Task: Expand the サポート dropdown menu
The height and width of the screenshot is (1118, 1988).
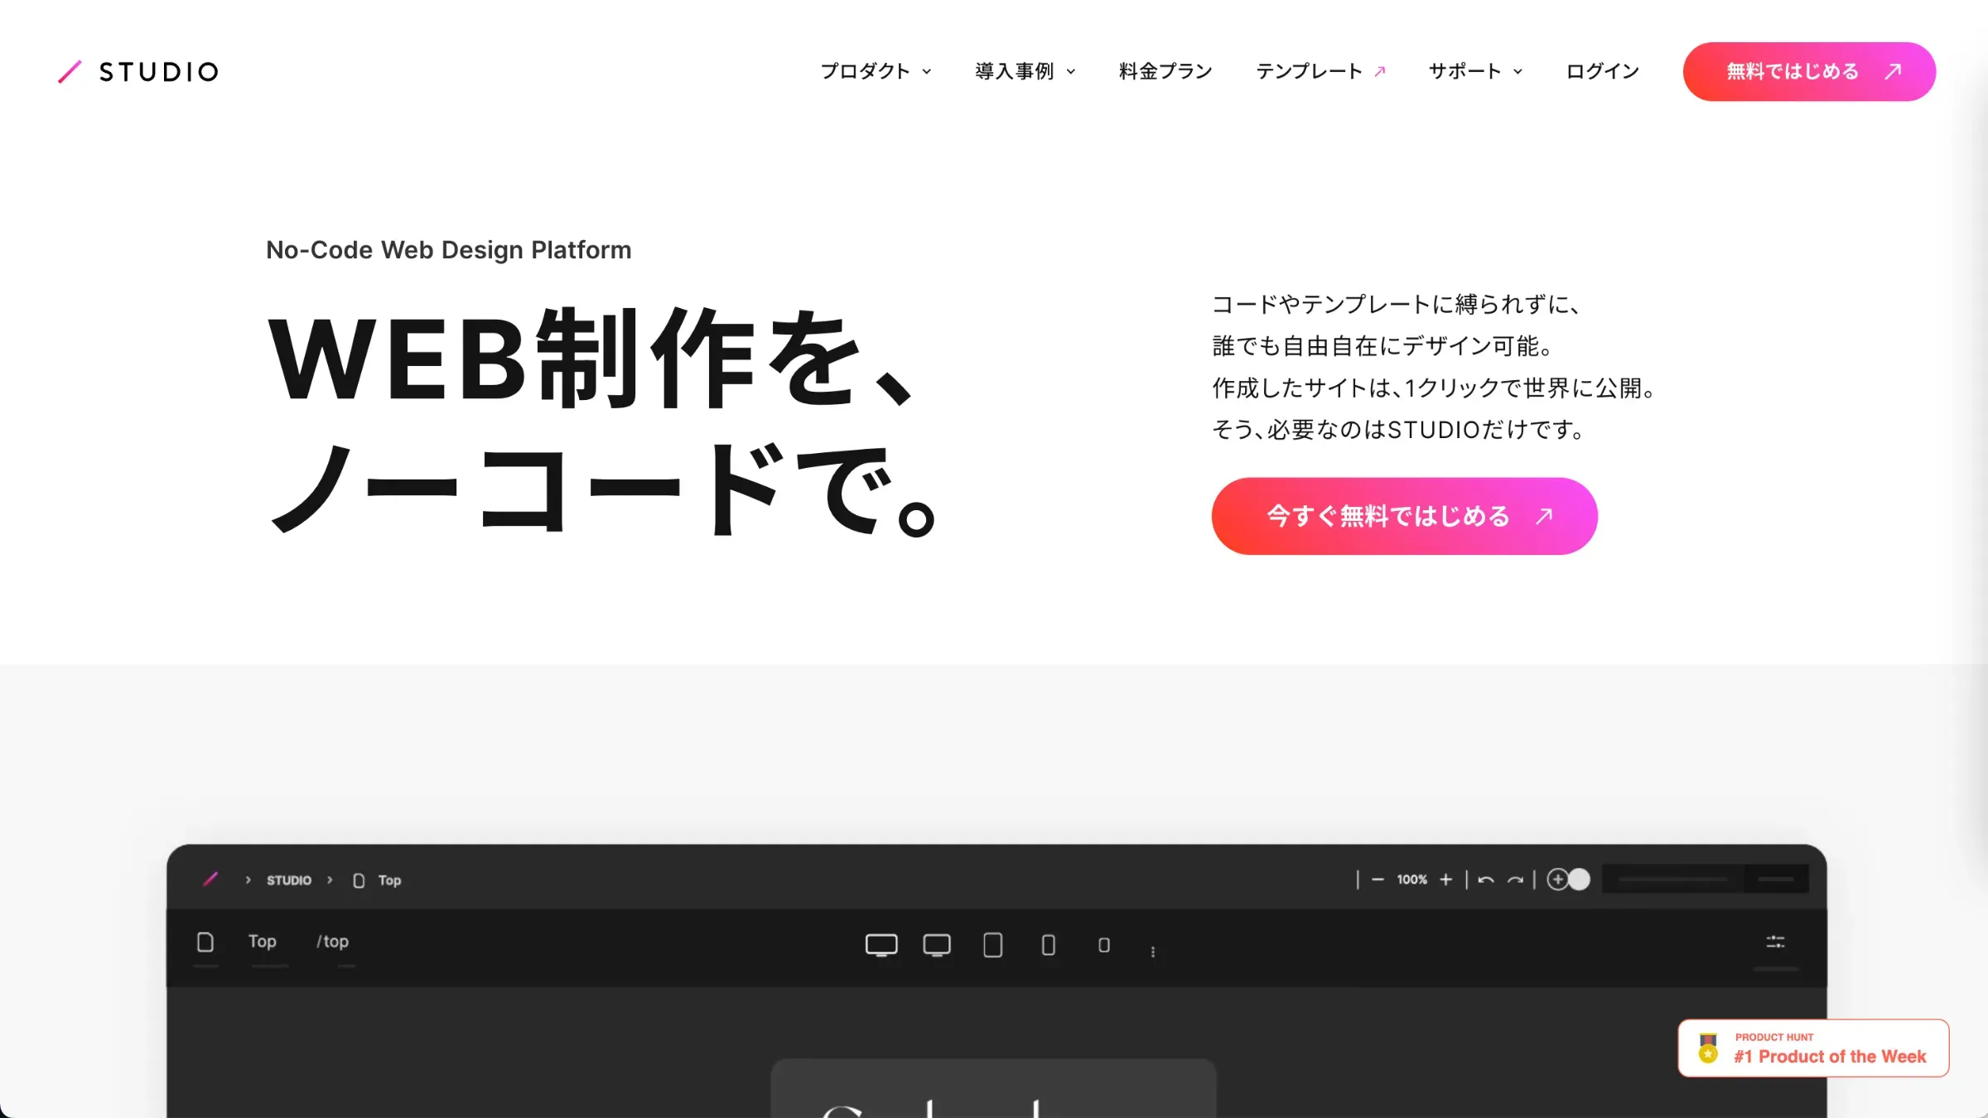Action: pyautogui.click(x=1475, y=72)
